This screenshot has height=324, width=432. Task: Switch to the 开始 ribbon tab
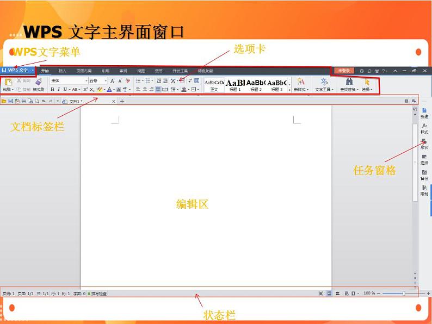(x=45, y=71)
